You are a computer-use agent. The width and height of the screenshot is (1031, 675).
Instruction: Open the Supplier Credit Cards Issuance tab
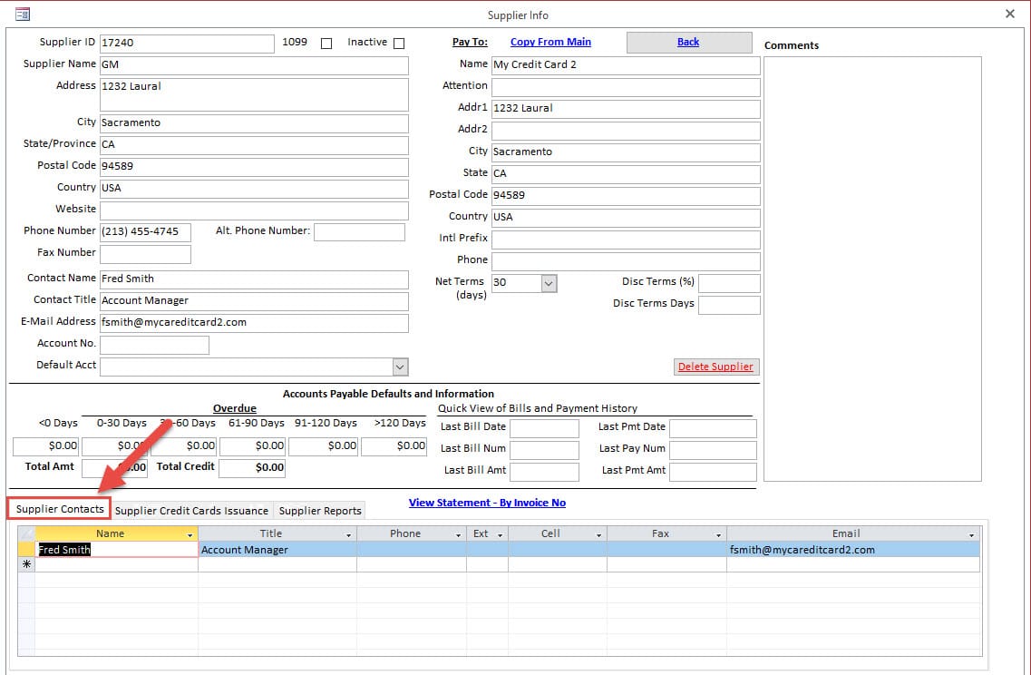[x=191, y=511]
